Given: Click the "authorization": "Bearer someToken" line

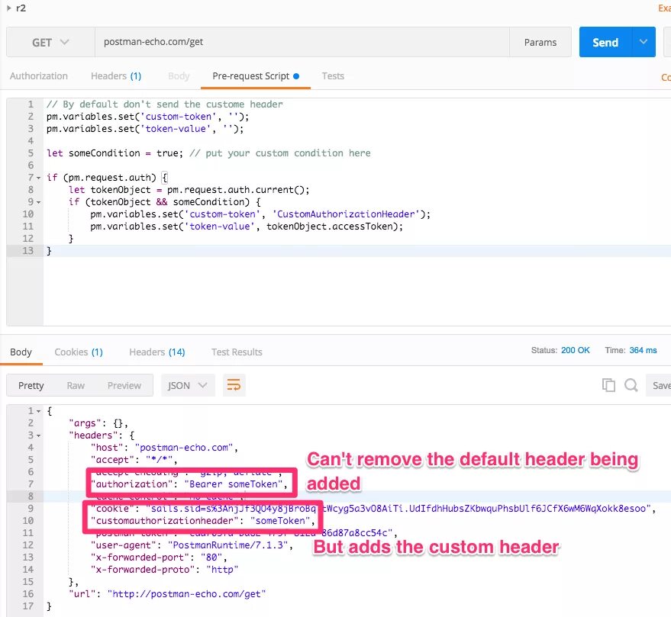Looking at the screenshot, I should 189,484.
